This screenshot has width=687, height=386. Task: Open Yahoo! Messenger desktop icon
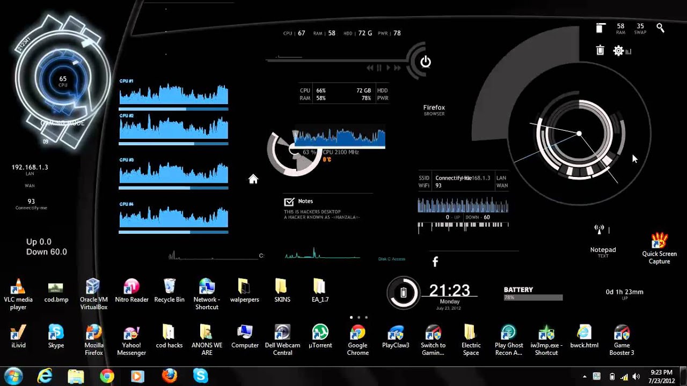(x=131, y=340)
